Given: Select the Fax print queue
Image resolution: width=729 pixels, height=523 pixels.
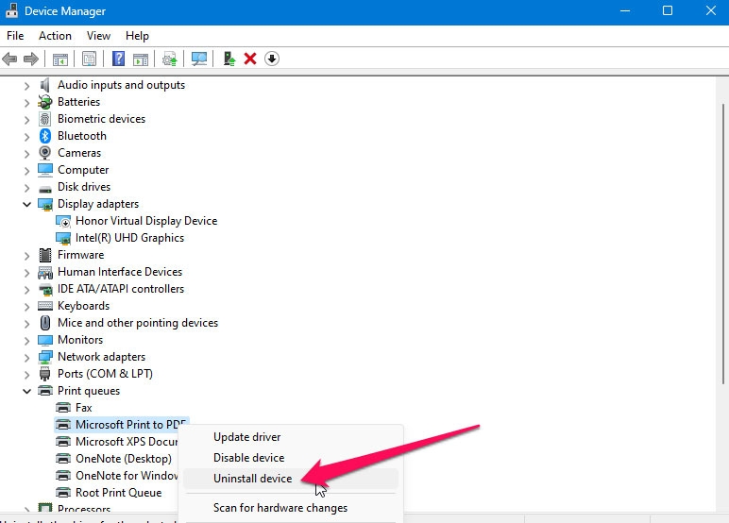Looking at the screenshot, I should (x=84, y=408).
